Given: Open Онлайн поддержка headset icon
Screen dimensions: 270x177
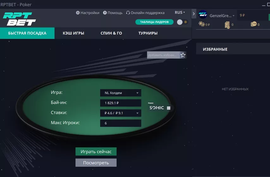Looking at the screenshot, I should point(128,13).
